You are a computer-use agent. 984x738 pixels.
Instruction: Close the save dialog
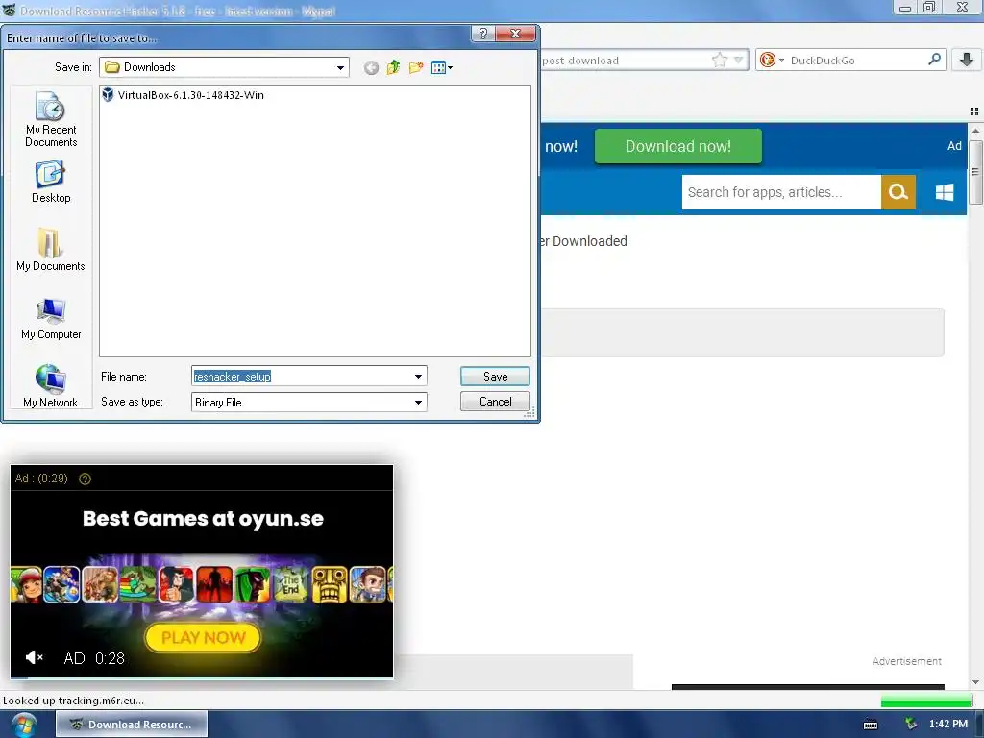[515, 34]
